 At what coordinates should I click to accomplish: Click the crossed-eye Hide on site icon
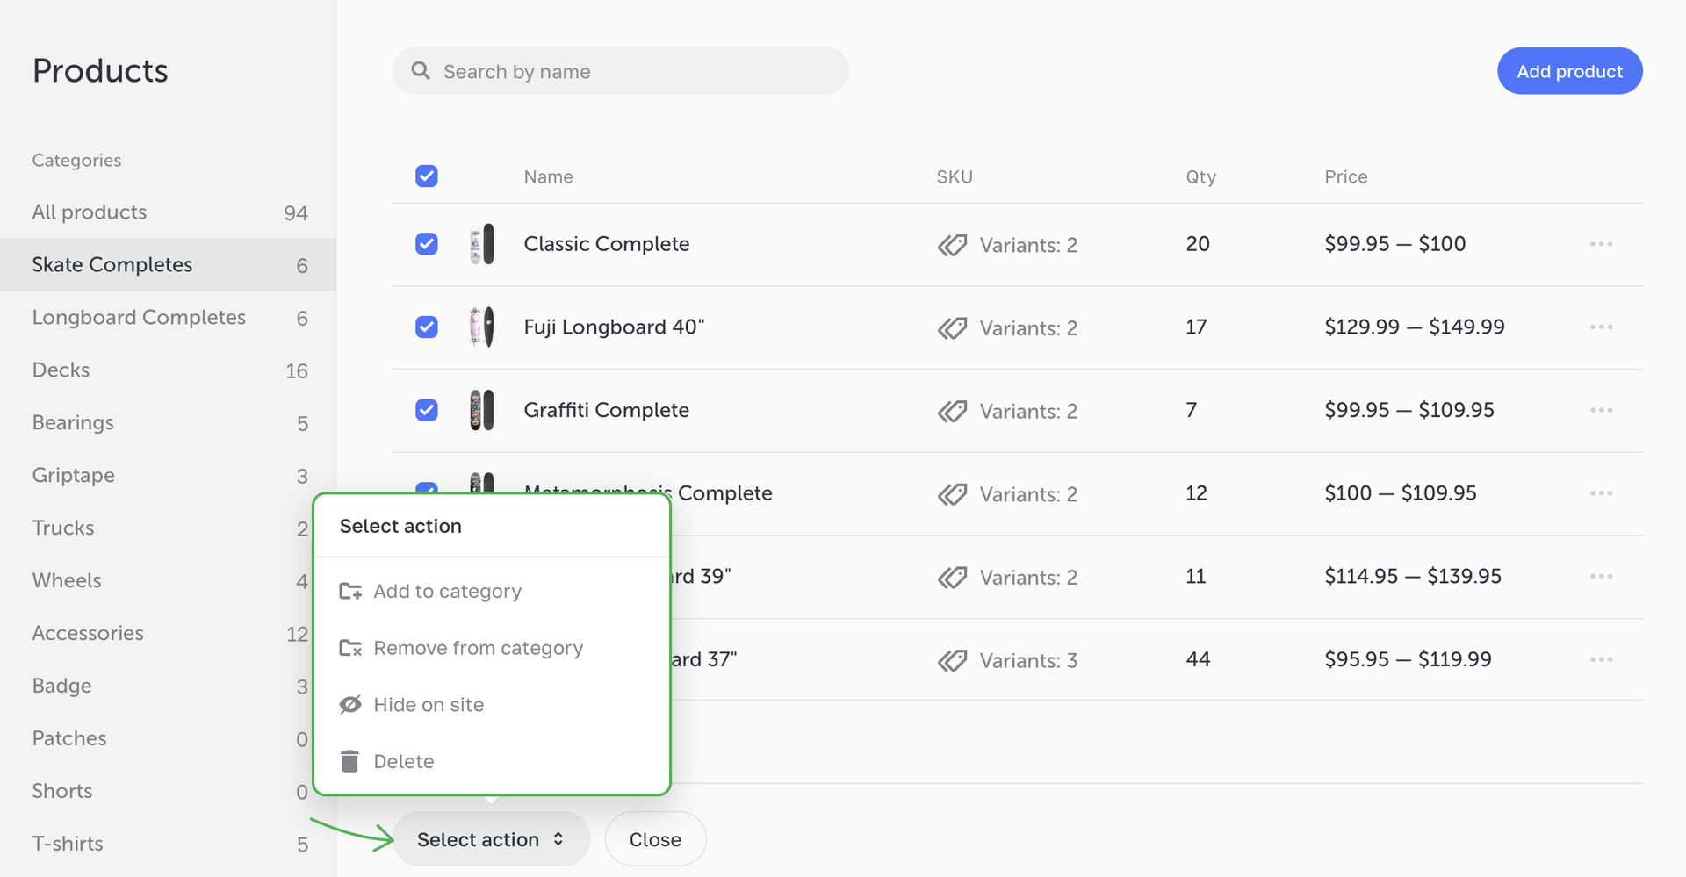[x=350, y=705]
